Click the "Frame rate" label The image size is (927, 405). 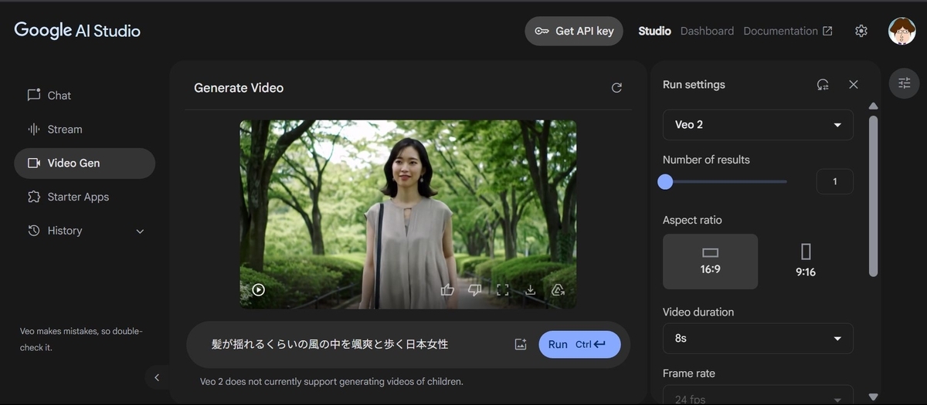[689, 373]
